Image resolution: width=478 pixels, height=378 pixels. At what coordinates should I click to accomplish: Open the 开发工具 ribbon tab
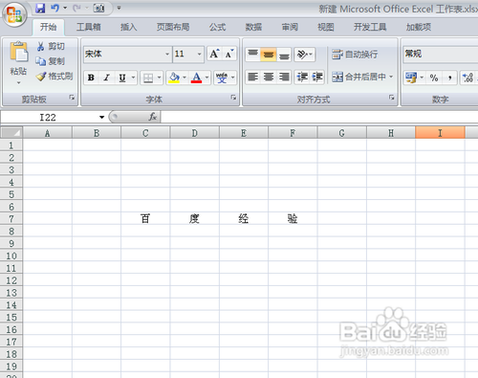[x=370, y=27]
